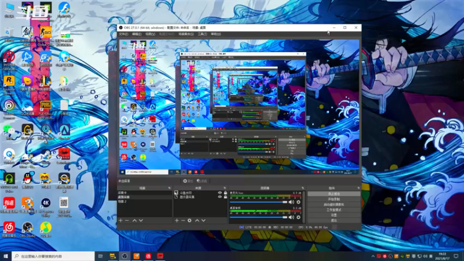
Task: Open the 网易云音乐 desktop shortcut
Action: tap(9, 230)
